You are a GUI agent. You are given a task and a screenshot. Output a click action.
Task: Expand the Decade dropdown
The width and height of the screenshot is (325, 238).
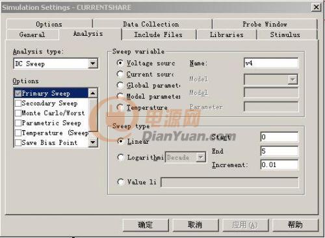point(201,157)
